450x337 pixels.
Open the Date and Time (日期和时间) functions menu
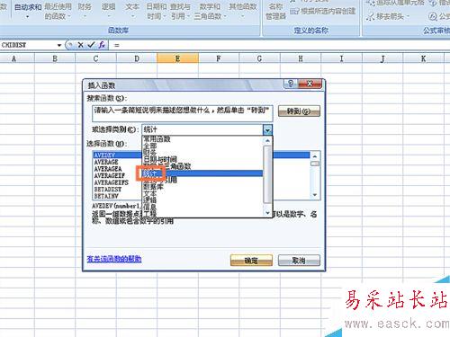click(157, 11)
